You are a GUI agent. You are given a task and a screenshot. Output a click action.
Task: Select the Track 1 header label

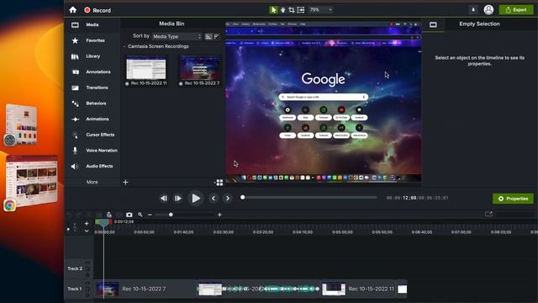click(x=74, y=289)
